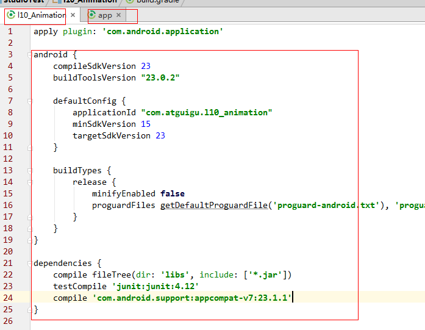Place cursor on applicationId string value
Screen dimensions: 425x330
207,112
